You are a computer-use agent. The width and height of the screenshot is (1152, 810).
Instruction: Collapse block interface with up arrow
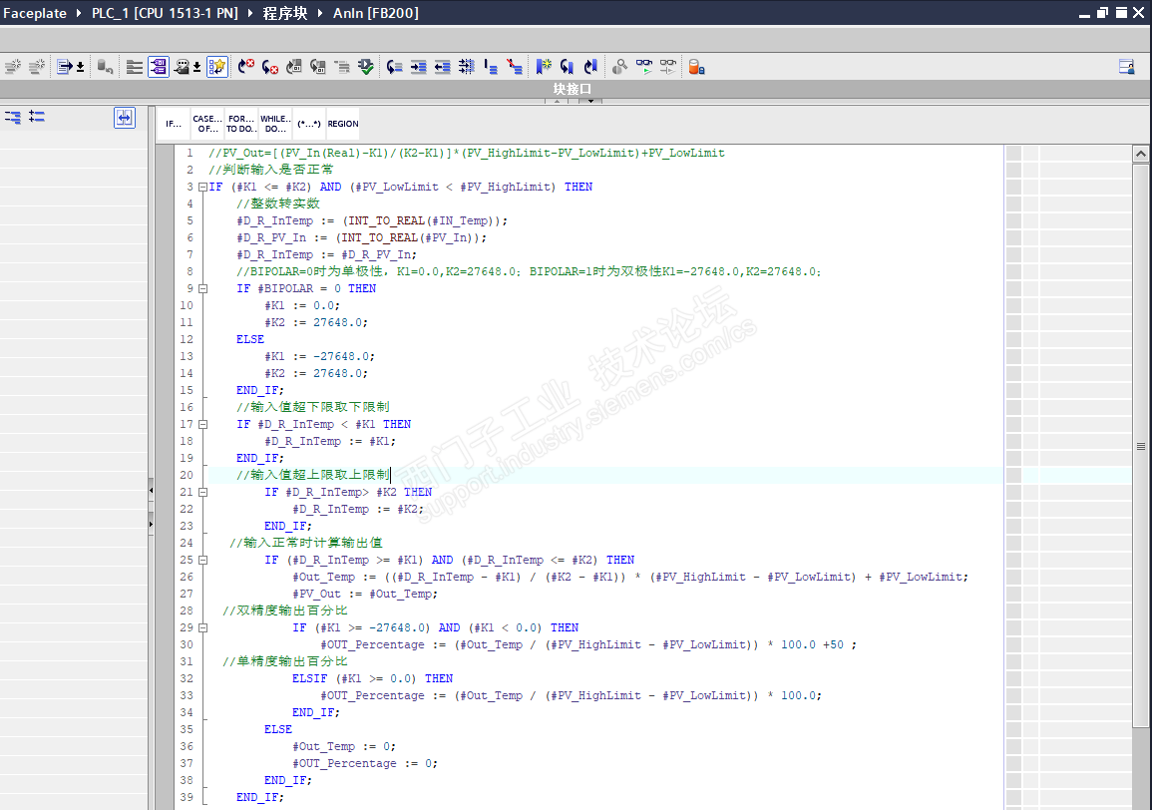coord(557,101)
